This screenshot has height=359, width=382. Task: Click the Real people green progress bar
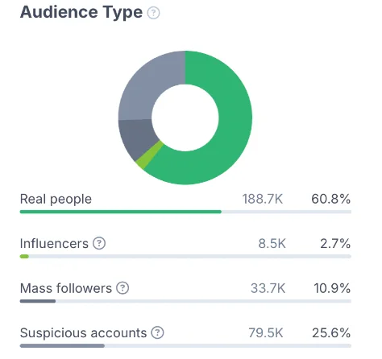(185, 212)
